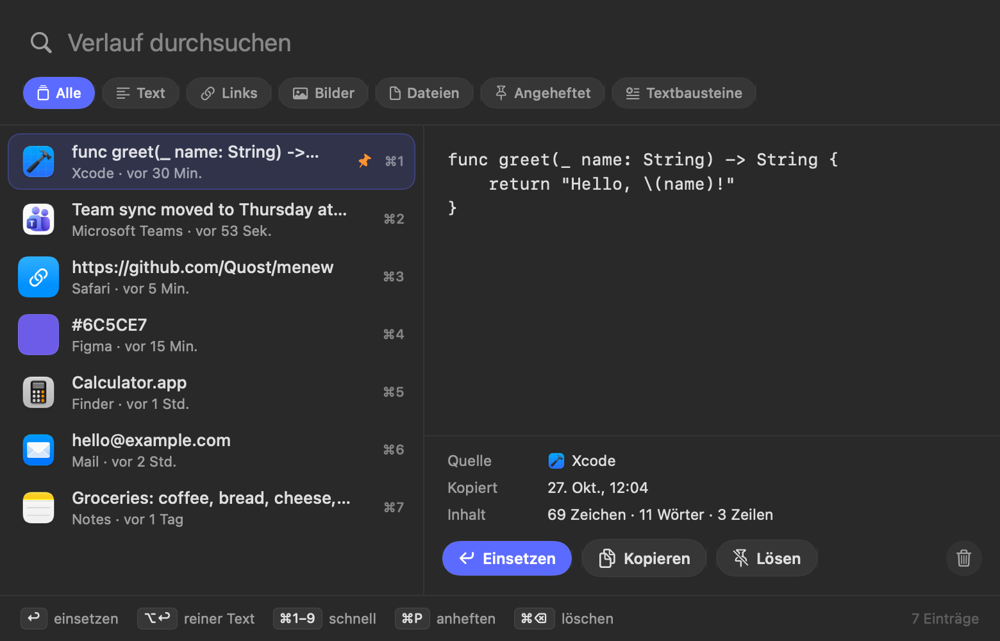This screenshot has height=641, width=1000.
Task: Click the Microsoft Teams app icon
Action: 38,219
